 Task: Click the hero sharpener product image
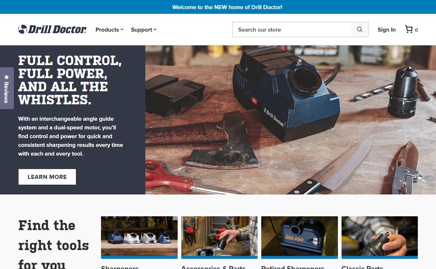click(x=291, y=120)
